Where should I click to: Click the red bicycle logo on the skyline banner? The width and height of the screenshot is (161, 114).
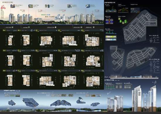coord(3,7)
